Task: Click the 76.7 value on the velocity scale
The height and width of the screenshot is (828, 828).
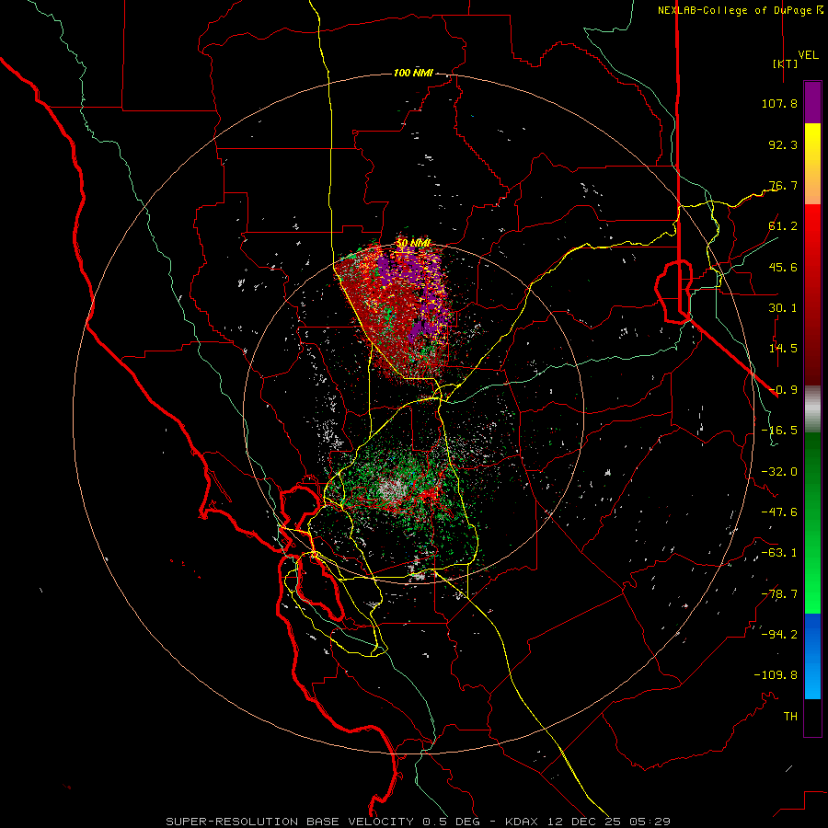Action: pyautogui.click(x=783, y=185)
